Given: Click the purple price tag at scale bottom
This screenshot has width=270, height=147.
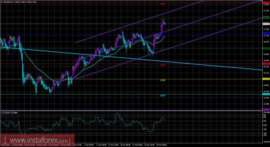Looking at the screenshot, I should pos(266,110).
